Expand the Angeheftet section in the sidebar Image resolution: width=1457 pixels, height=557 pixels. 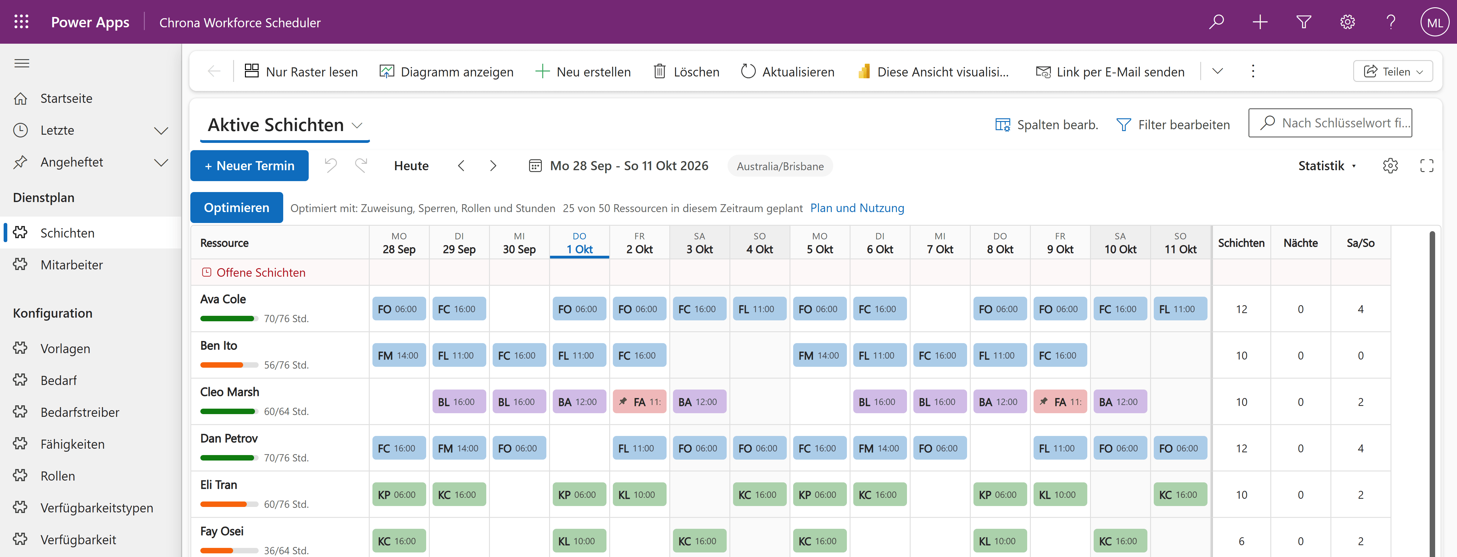(161, 162)
